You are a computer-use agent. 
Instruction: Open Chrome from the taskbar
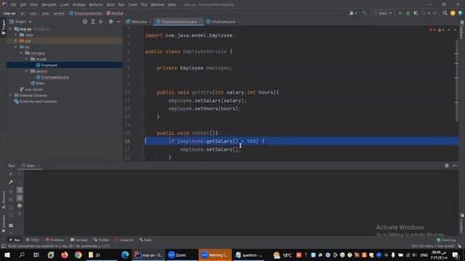(78, 254)
